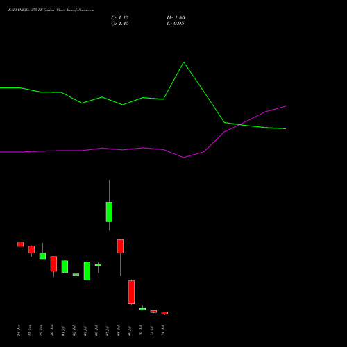Select the tall green candle for 07 Jul
This screenshot has width=347, height=347.
tap(109, 212)
